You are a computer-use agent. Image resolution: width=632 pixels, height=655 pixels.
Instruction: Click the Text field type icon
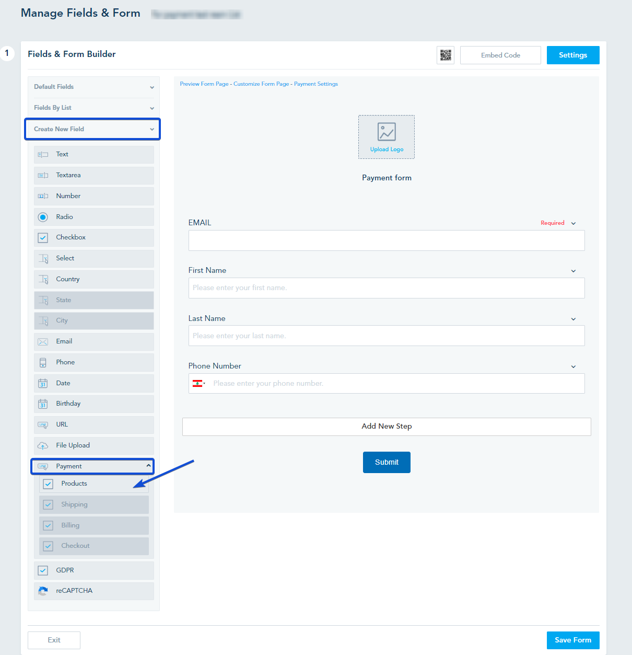[43, 155]
